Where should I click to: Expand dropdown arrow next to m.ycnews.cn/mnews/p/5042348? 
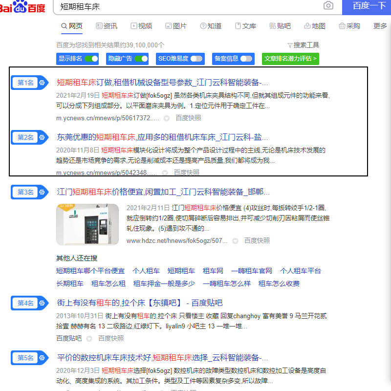coord(165,173)
